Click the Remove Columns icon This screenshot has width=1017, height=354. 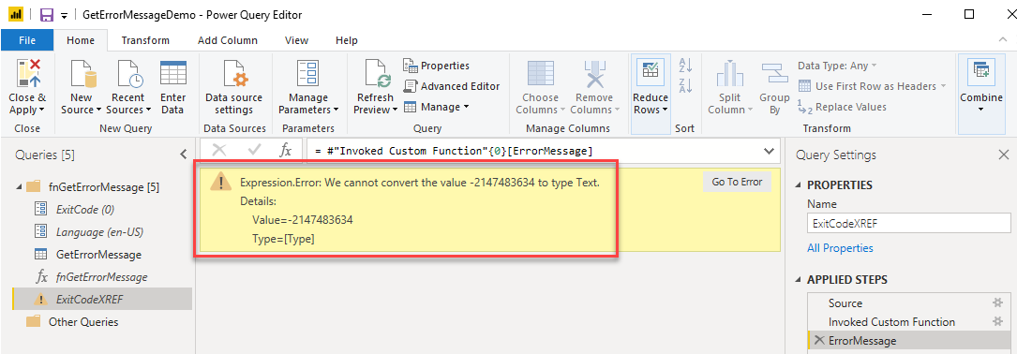coord(594,73)
